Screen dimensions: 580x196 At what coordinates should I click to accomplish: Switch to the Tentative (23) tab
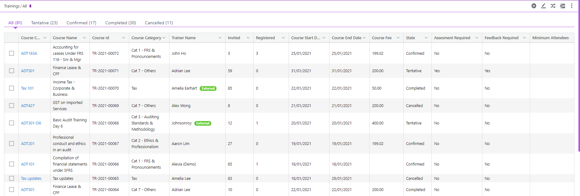click(44, 23)
